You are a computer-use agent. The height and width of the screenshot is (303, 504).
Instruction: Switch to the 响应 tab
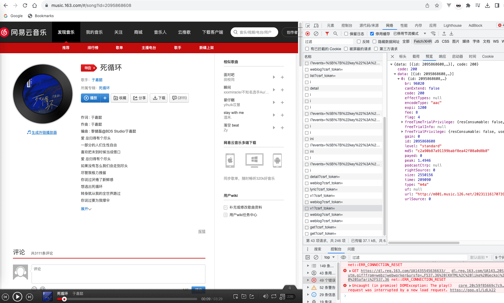pos(442,57)
